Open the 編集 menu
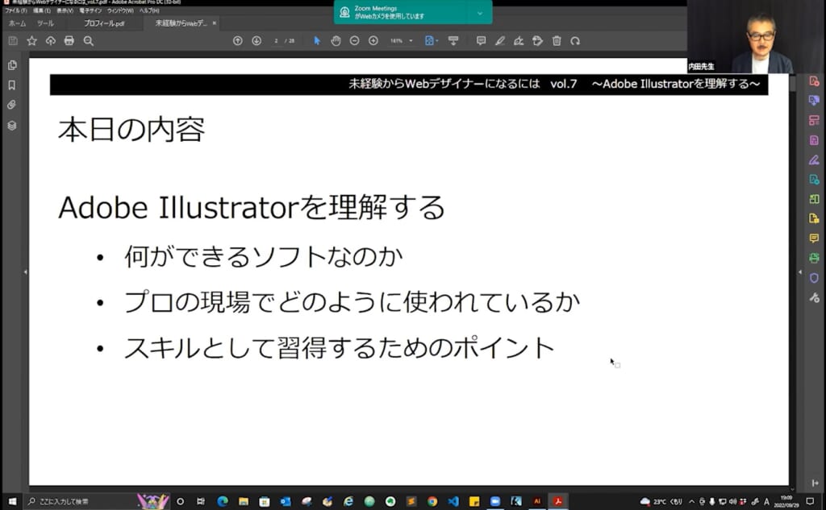The image size is (826, 510). (x=42, y=10)
